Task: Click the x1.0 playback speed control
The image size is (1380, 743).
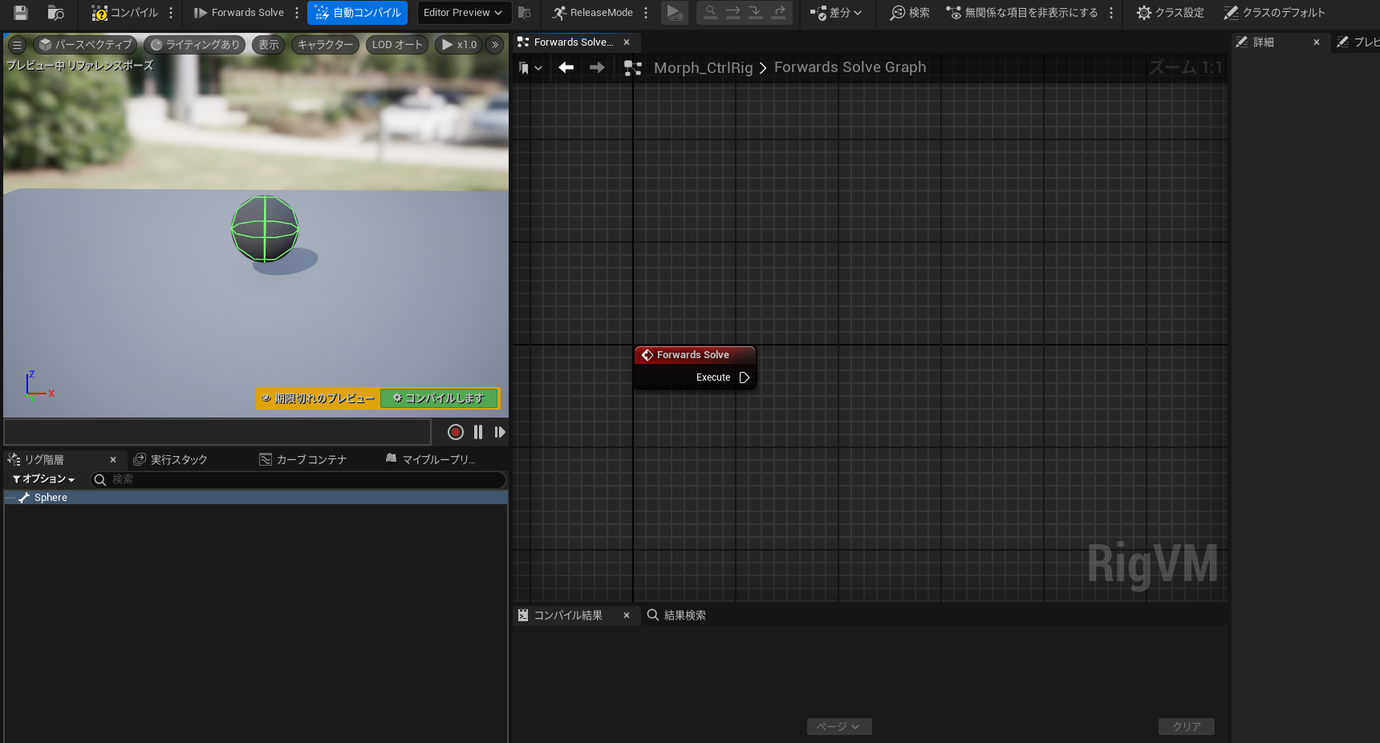Action: click(458, 44)
